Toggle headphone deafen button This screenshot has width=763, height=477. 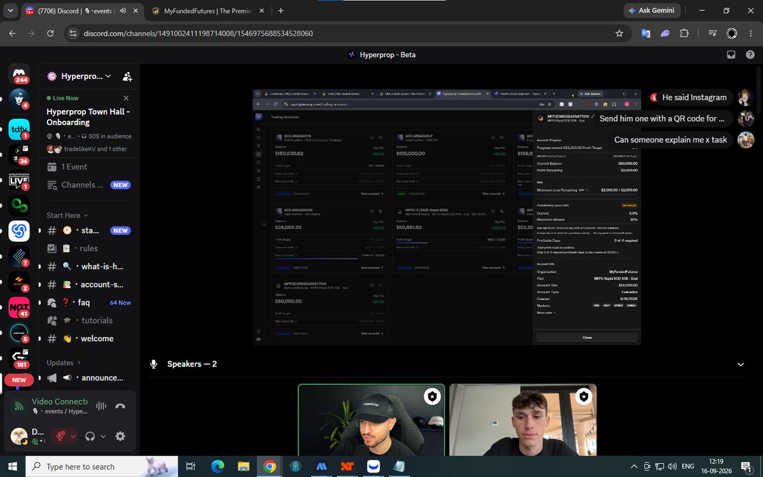pos(90,436)
